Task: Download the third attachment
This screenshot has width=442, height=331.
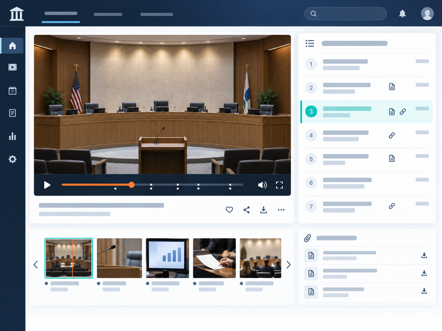Action: coord(424,291)
